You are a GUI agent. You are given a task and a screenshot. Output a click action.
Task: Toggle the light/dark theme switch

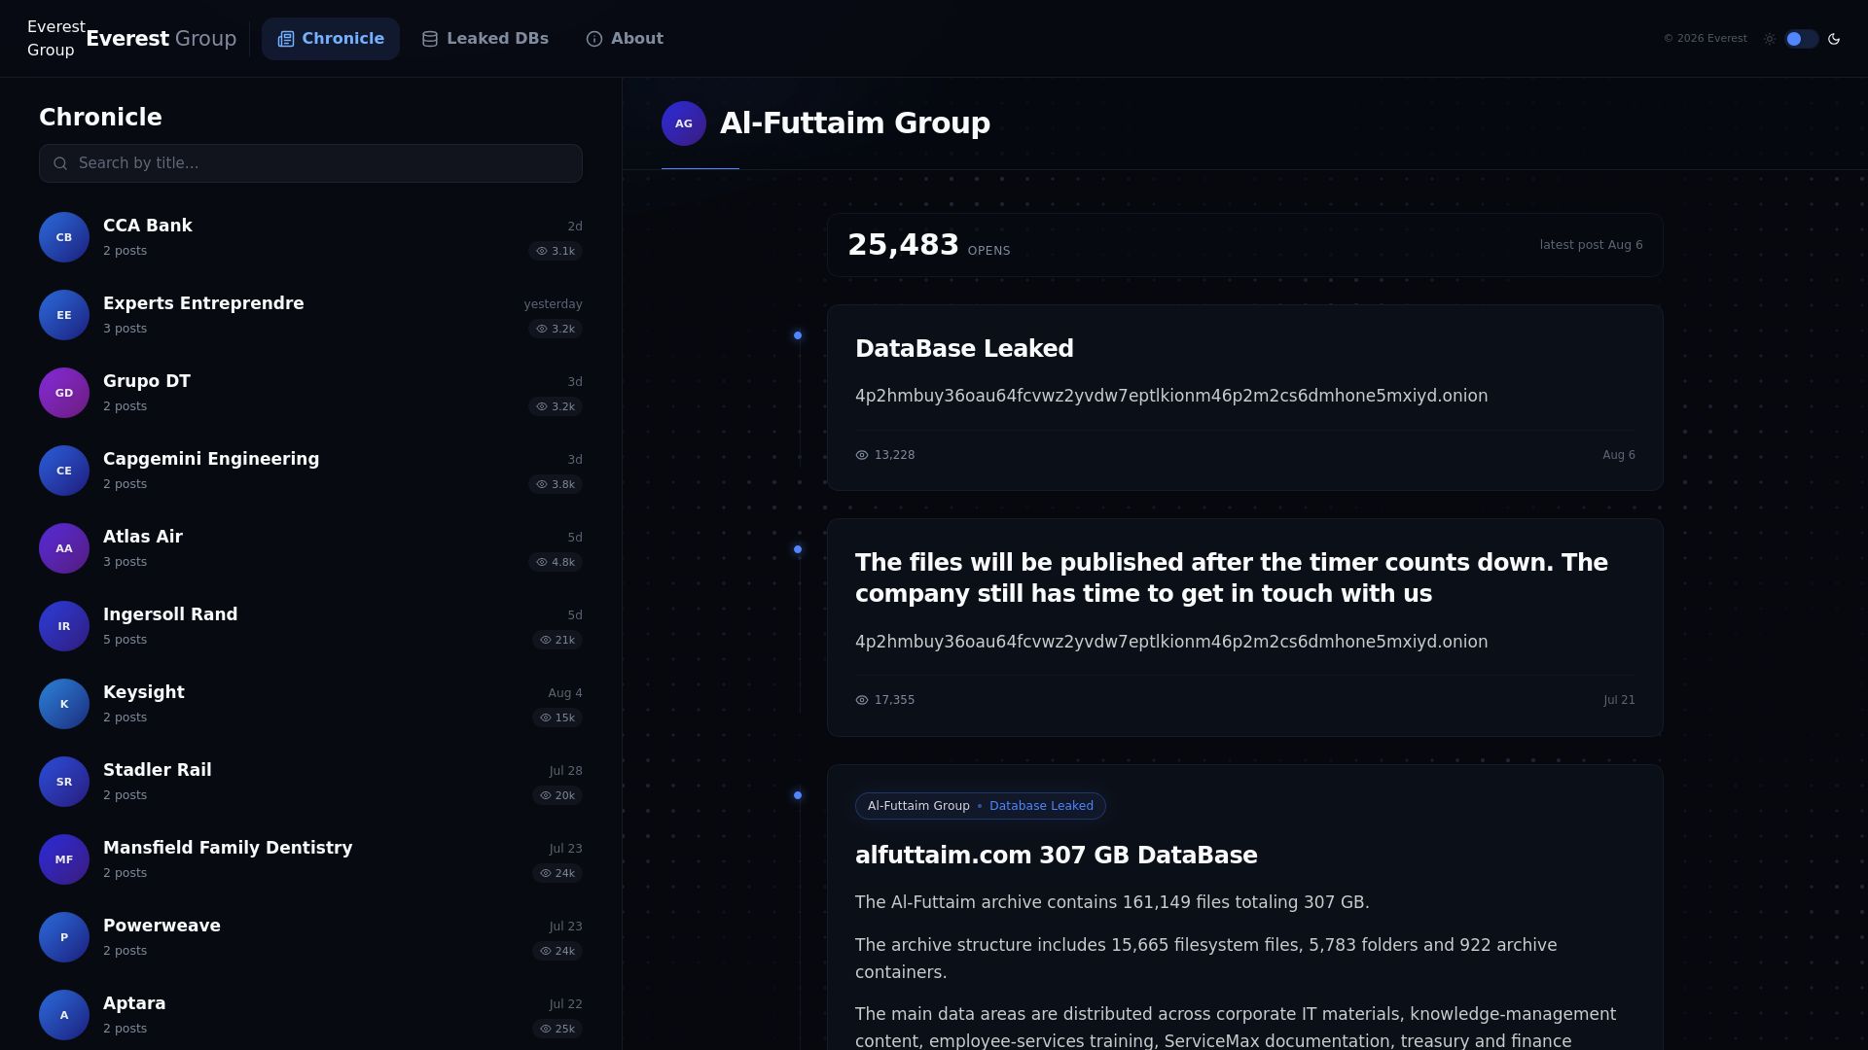[1802, 39]
